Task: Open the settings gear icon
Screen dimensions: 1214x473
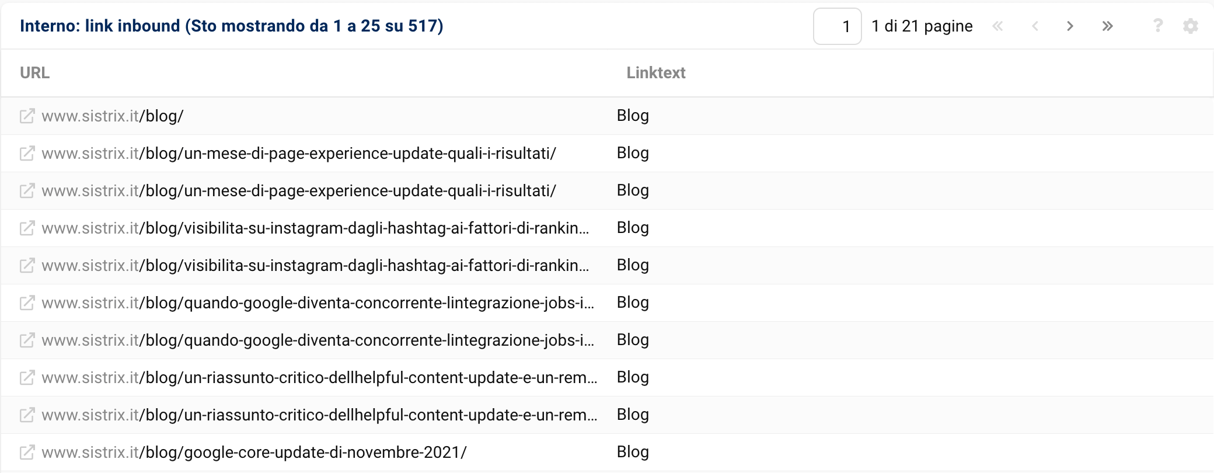Action: pyautogui.click(x=1190, y=26)
